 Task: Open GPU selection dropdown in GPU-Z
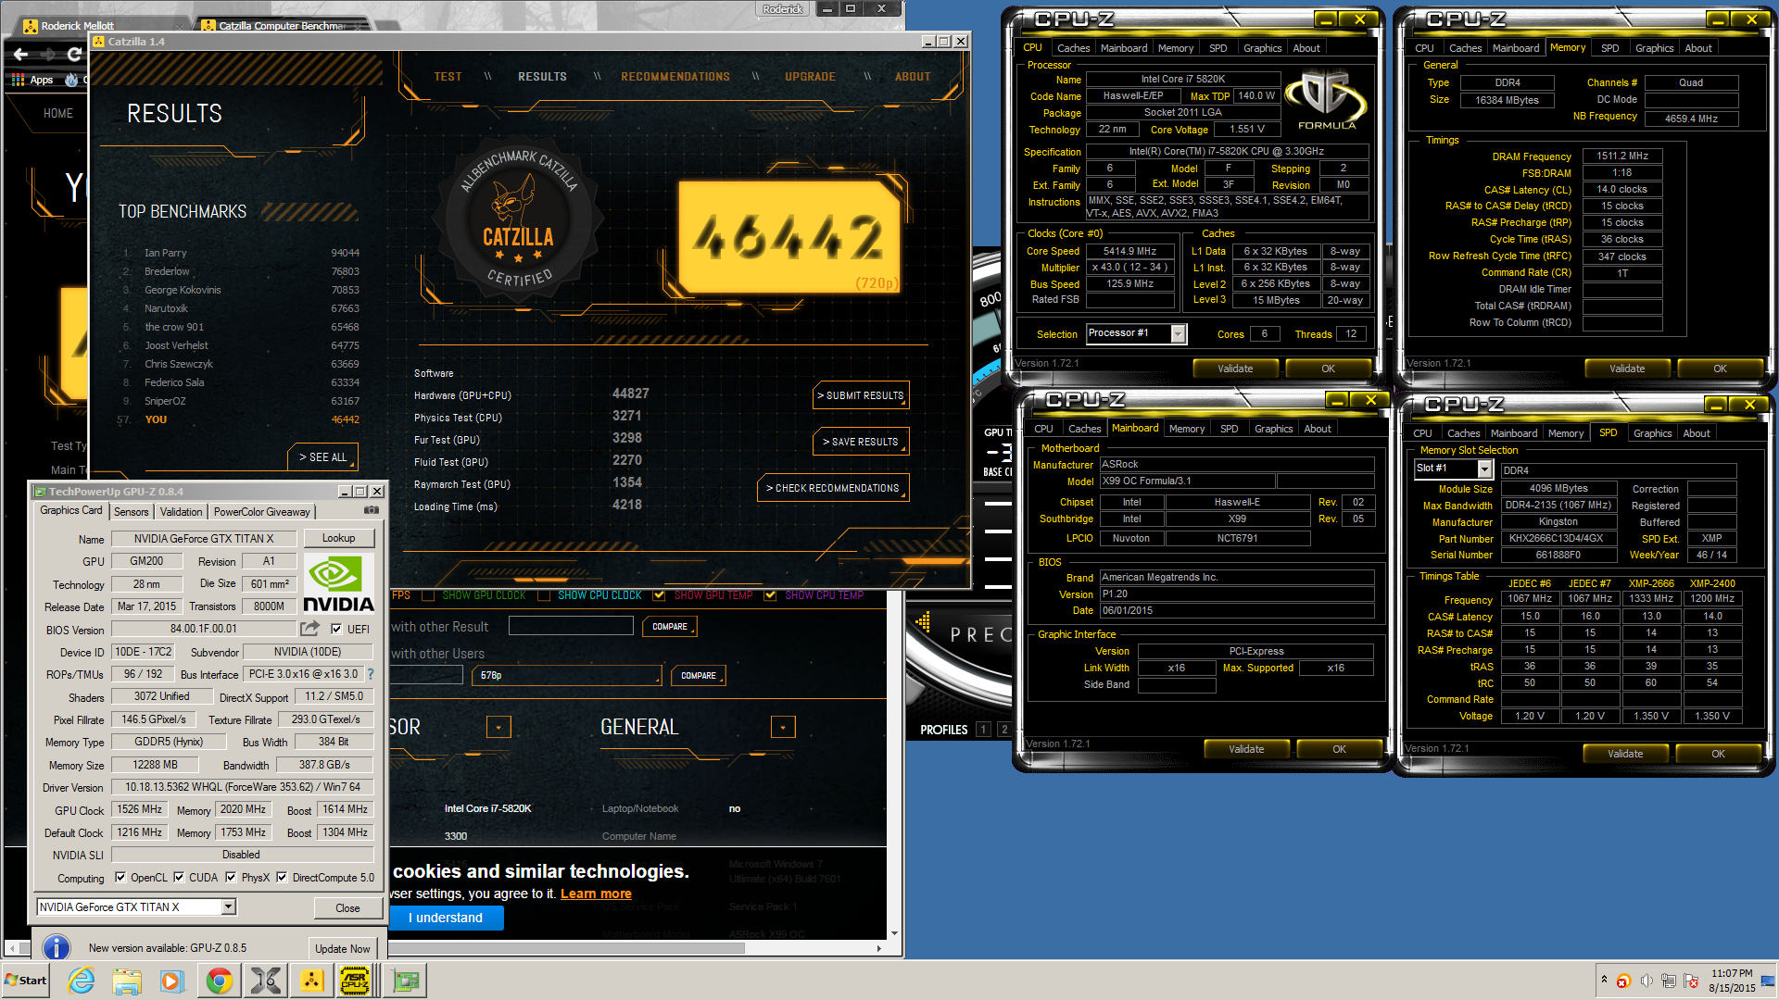point(228,907)
